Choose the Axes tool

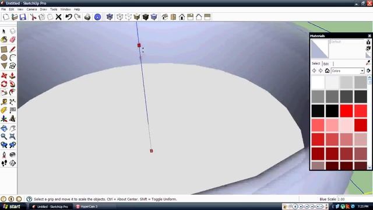tap(4, 118)
